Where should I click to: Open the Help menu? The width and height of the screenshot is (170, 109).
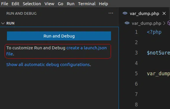[104, 4]
